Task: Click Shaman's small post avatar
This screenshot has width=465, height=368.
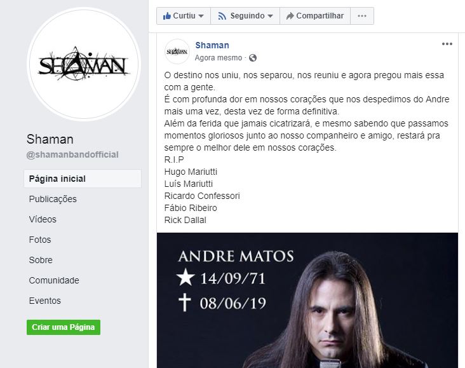Action: [x=177, y=51]
